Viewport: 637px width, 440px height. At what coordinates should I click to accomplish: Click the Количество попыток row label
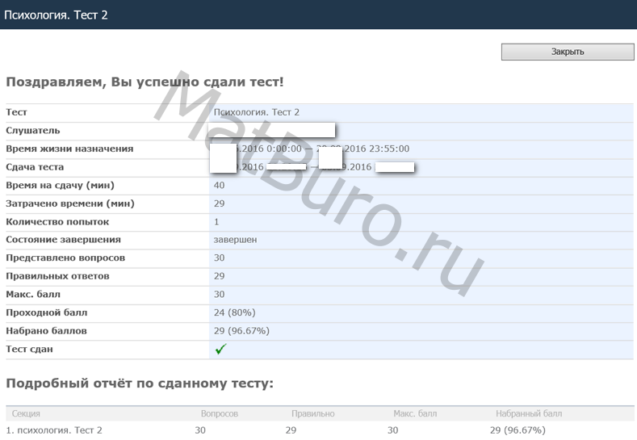coord(57,222)
